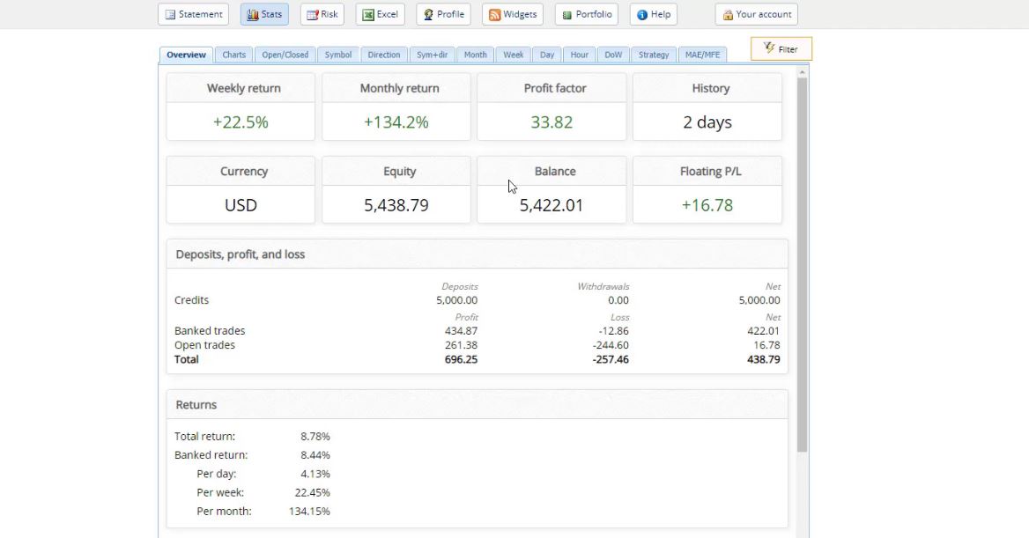The height and width of the screenshot is (538, 1029).
Task: Open the Direction tab
Action: click(x=383, y=55)
